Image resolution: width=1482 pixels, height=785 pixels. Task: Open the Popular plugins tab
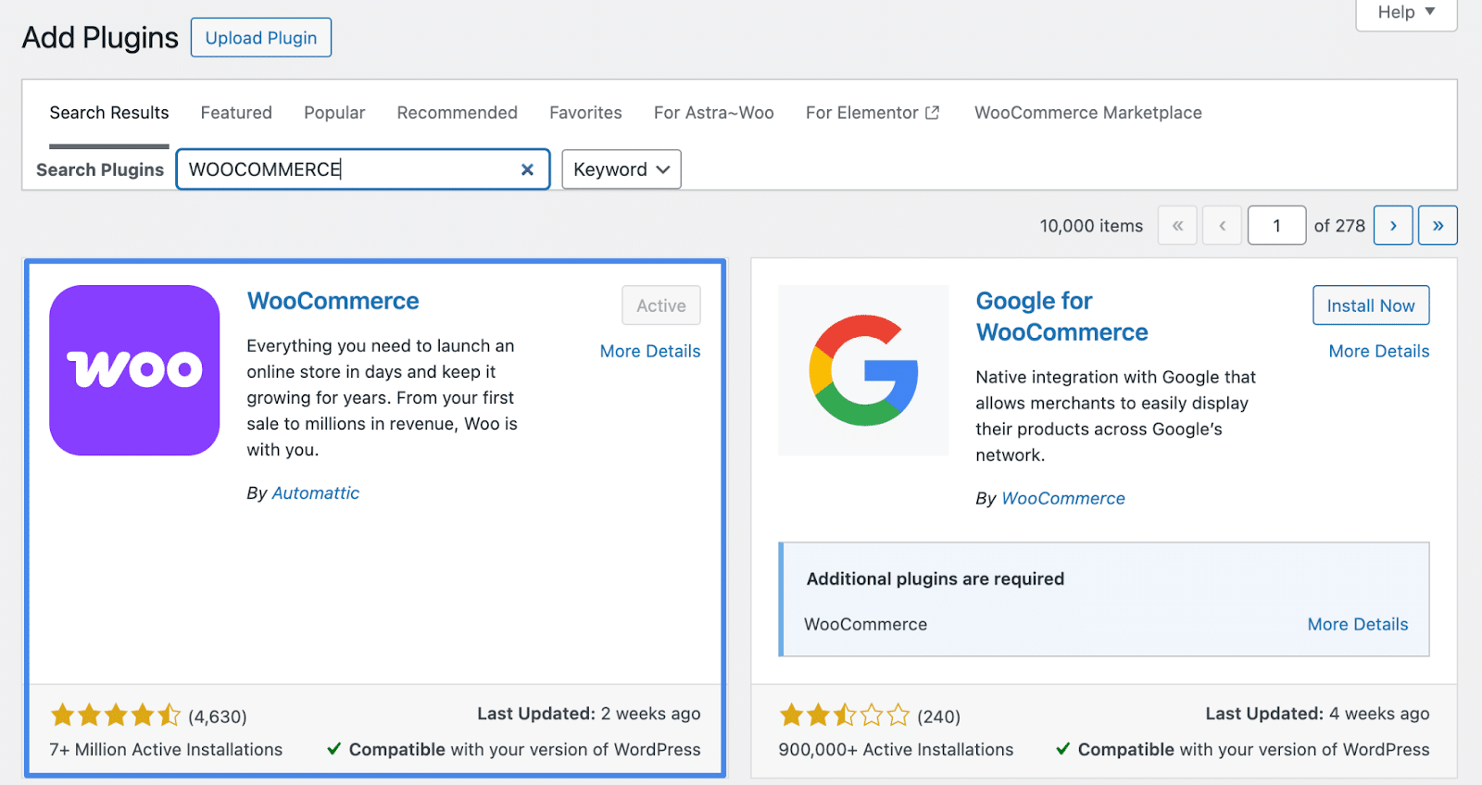point(334,113)
